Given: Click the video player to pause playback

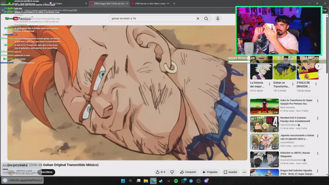Looking at the screenshot, I should (x=127, y=93).
